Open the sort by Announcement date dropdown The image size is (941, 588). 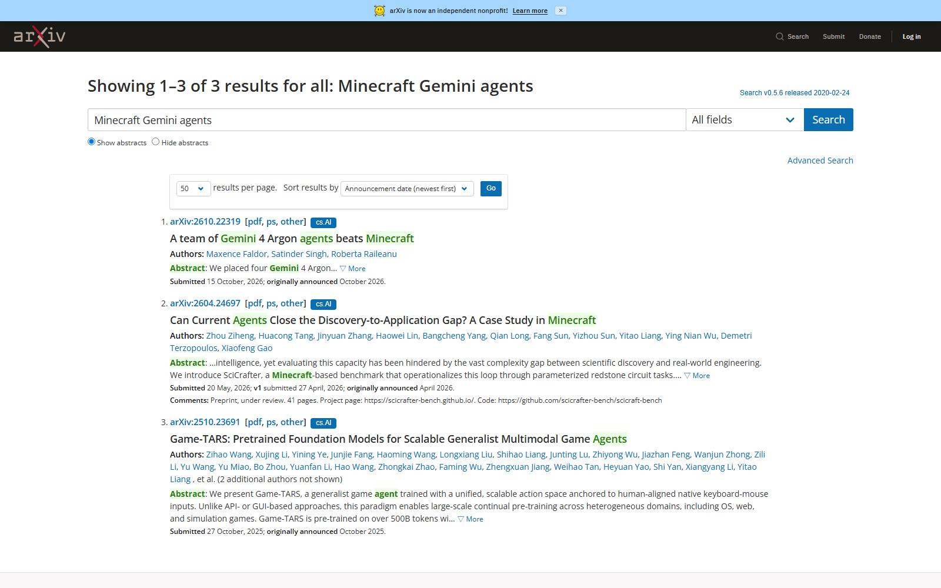407,189
